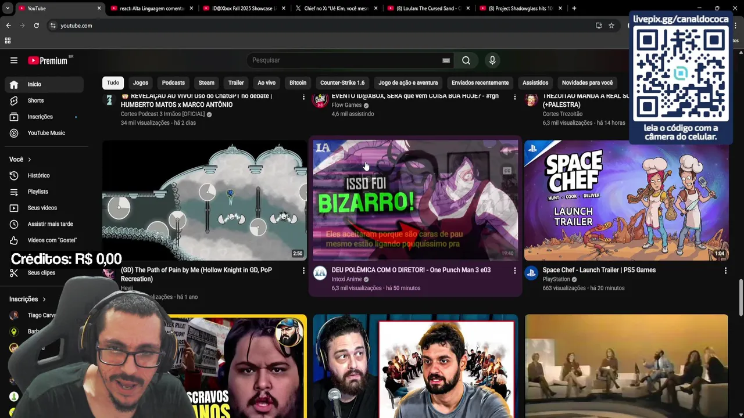744x418 pixels.
Task: Open options menu for Humberto Matos debate video
Action: (x=303, y=97)
